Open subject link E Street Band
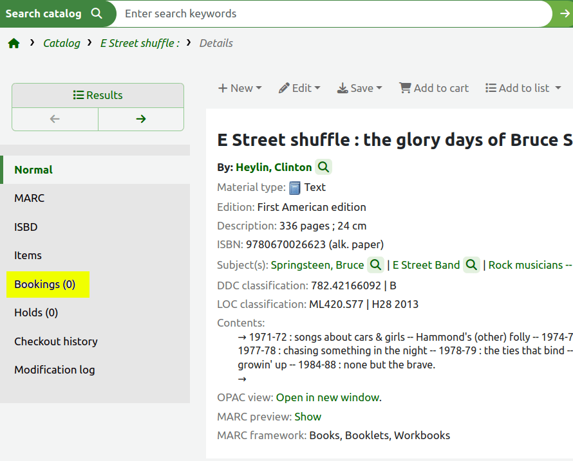 (x=426, y=265)
